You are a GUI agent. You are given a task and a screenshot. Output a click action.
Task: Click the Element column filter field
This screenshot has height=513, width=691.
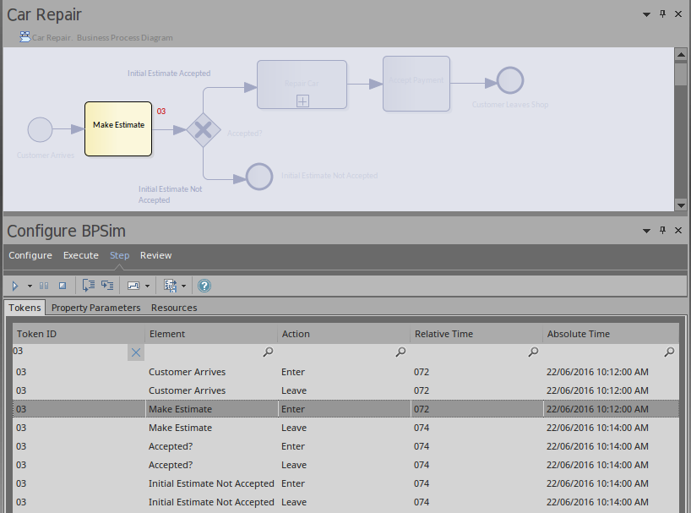click(x=203, y=352)
